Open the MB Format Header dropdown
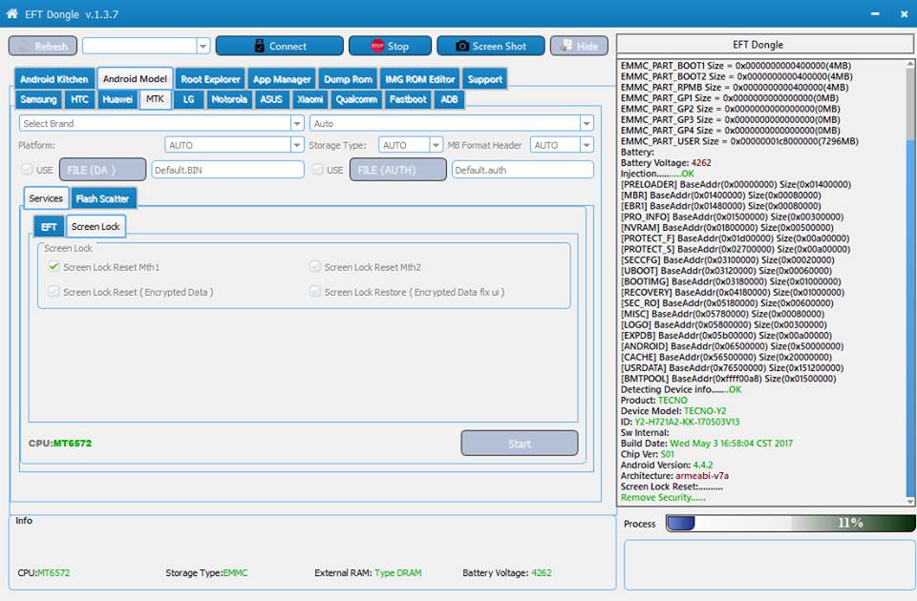Viewport: 917px width, 601px height. coord(586,145)
